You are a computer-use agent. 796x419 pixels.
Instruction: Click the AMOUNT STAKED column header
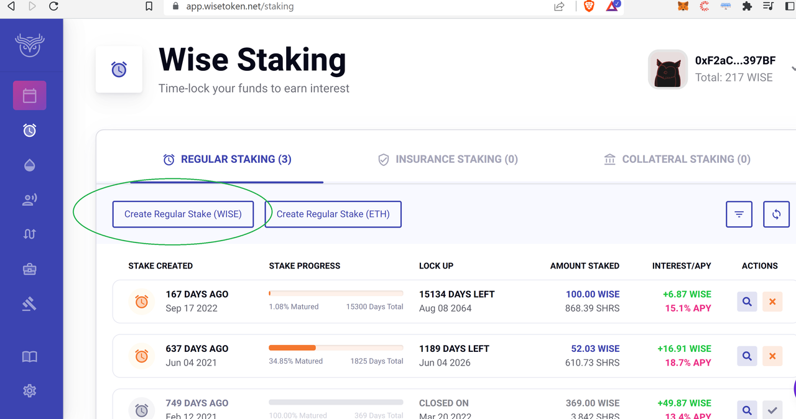click(x=585, y=265)
